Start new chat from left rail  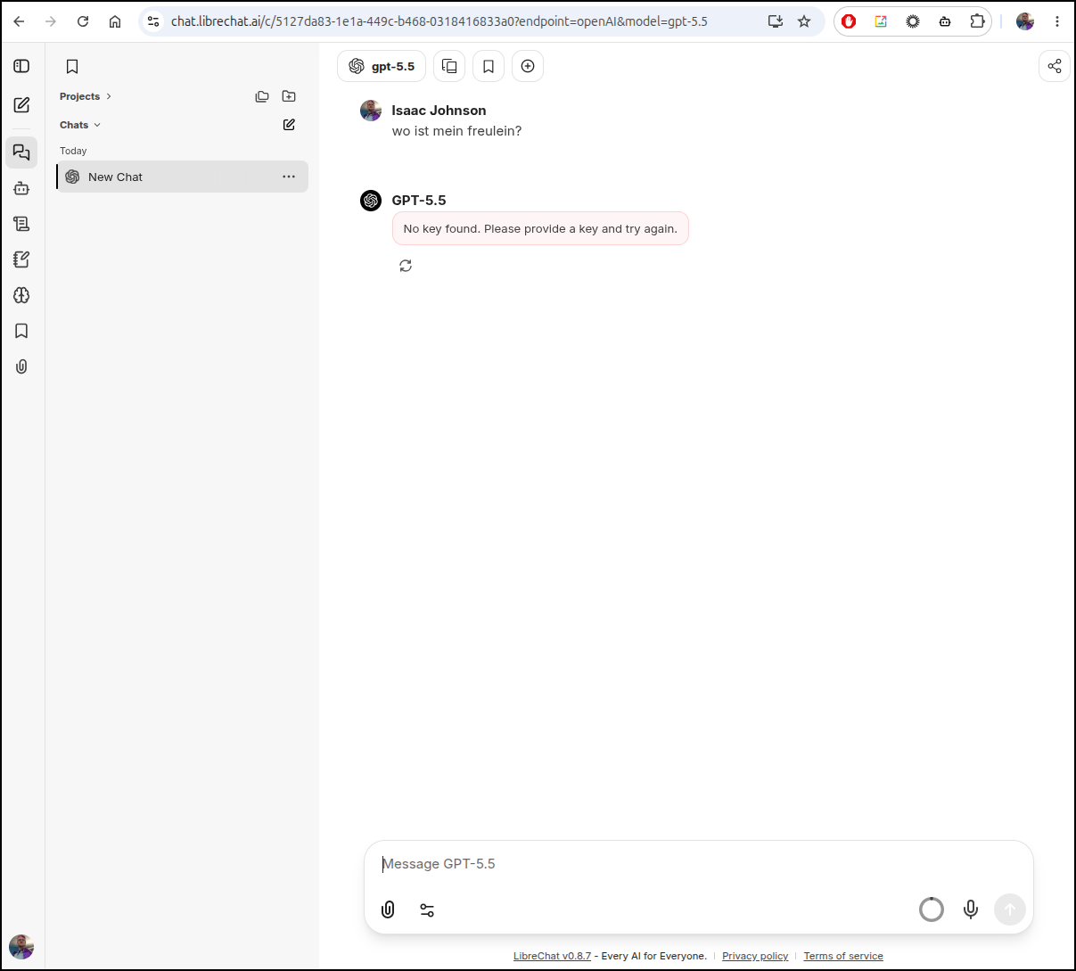pos(22,105)
